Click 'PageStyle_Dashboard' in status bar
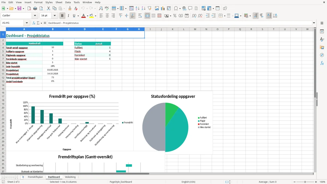 [121, 182]
